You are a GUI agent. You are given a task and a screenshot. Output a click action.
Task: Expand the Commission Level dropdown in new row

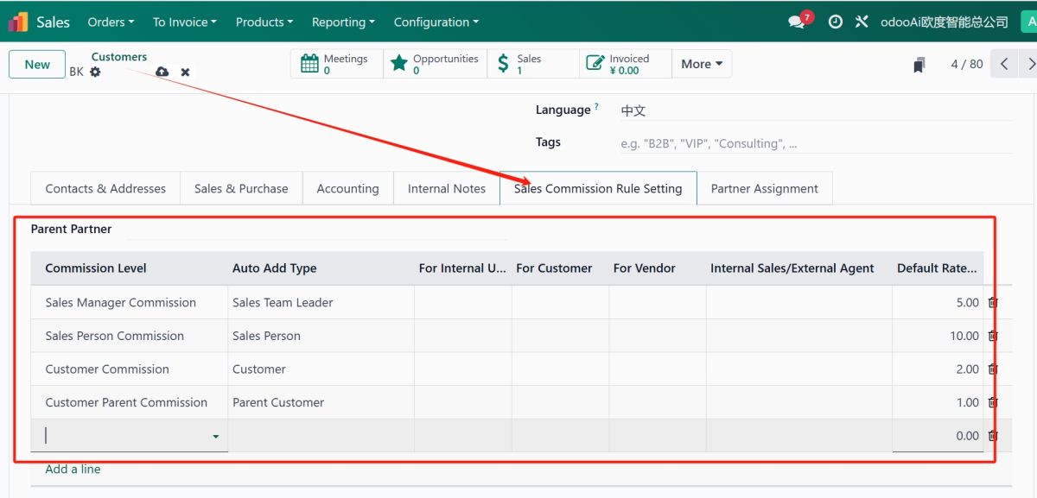click(215, 437)
